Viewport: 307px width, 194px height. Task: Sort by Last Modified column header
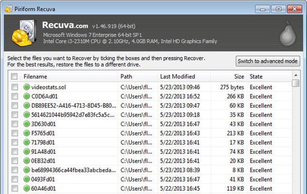point(184,77)
